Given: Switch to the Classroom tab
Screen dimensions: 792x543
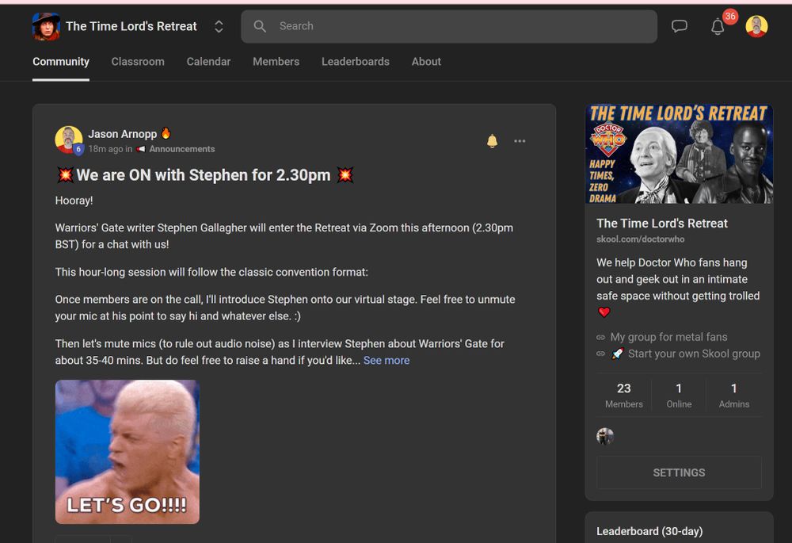Looking at the screenshot, I should pyautogui.click(x=138, y=62).
